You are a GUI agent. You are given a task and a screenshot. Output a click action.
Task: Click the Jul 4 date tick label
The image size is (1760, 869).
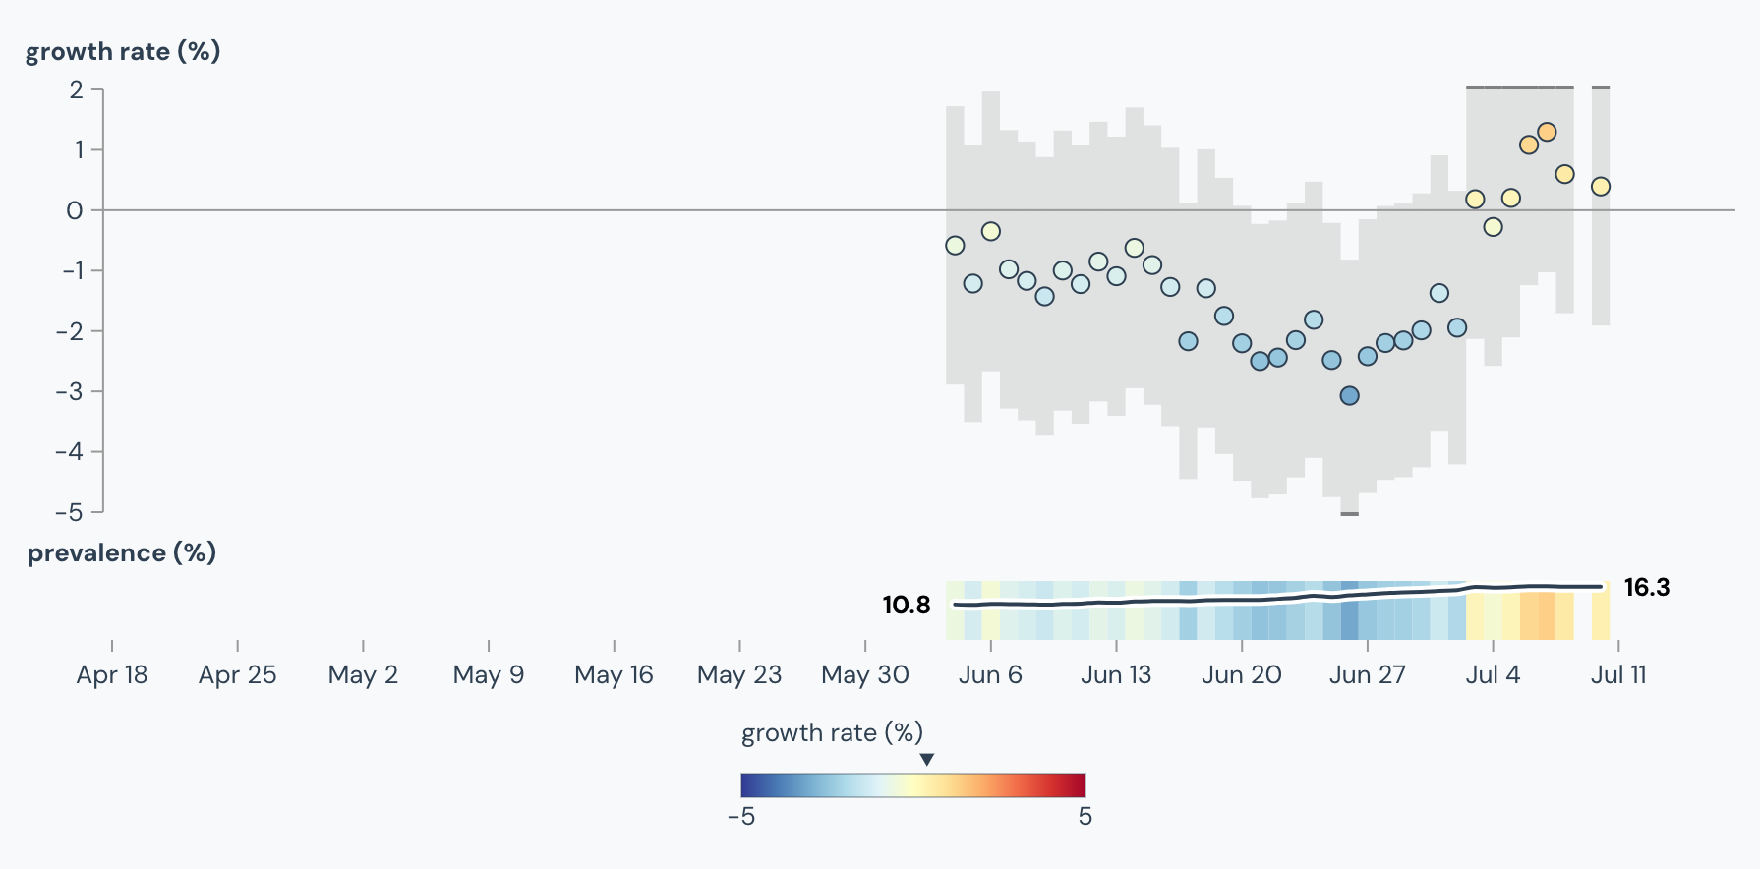click(x=1493, y=675)
